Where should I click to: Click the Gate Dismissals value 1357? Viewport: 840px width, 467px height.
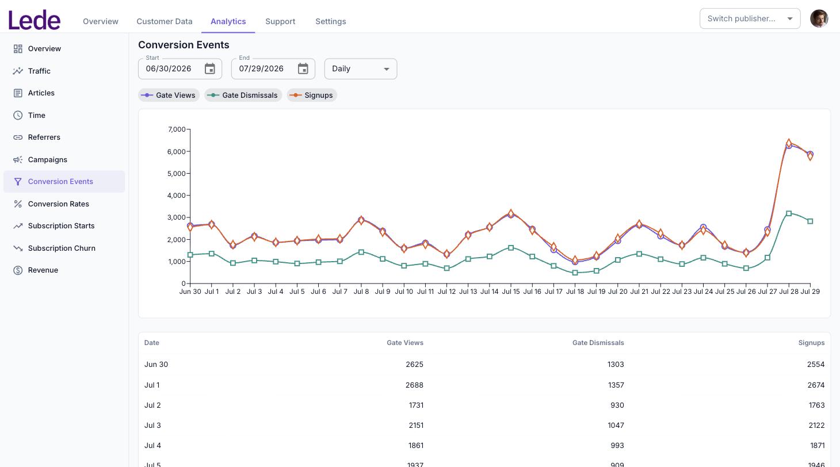coord(616,385)
